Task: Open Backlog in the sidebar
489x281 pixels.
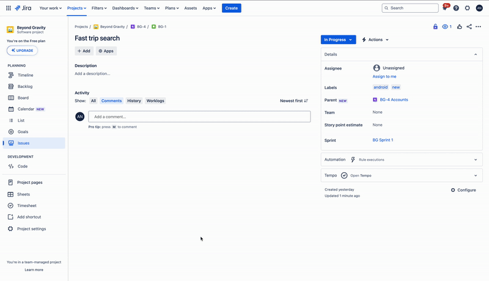Action: pyautogui.click(x=34, y=86)
